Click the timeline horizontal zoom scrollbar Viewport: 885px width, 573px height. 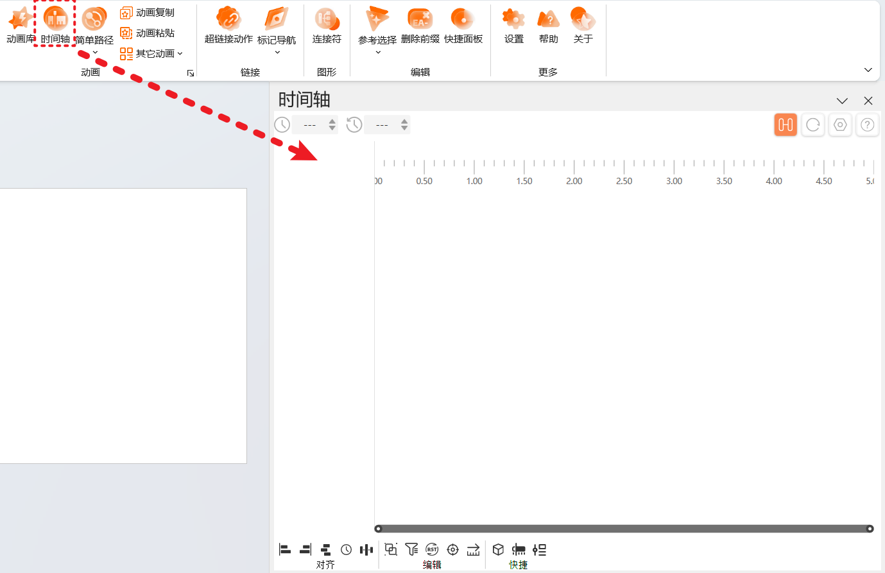[x=624, y=529]
